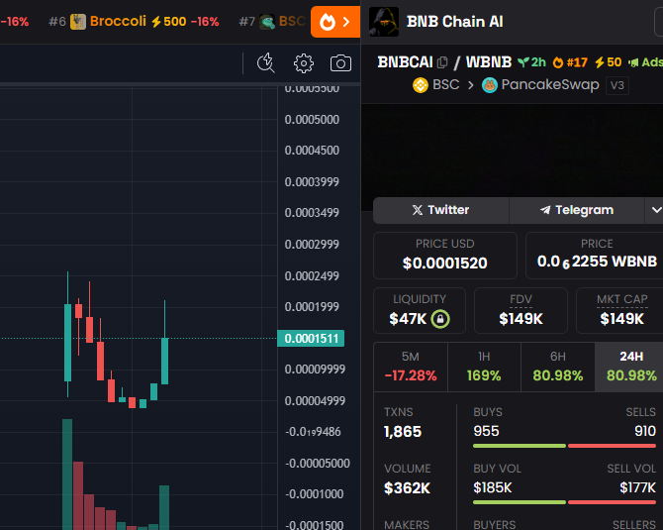The width and height of the screenshot is (663, 530).
Task: Select the 6H timeframe tab
Action: click(x=558, y=367)
